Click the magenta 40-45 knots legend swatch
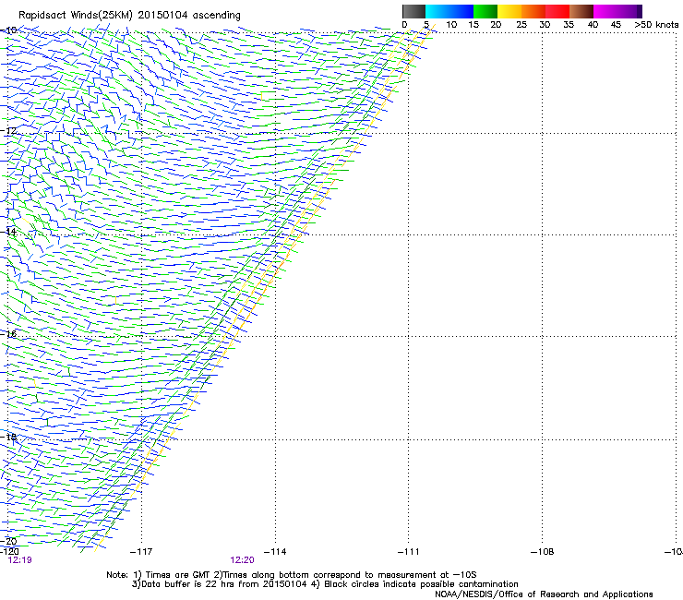 click(605, 11)
